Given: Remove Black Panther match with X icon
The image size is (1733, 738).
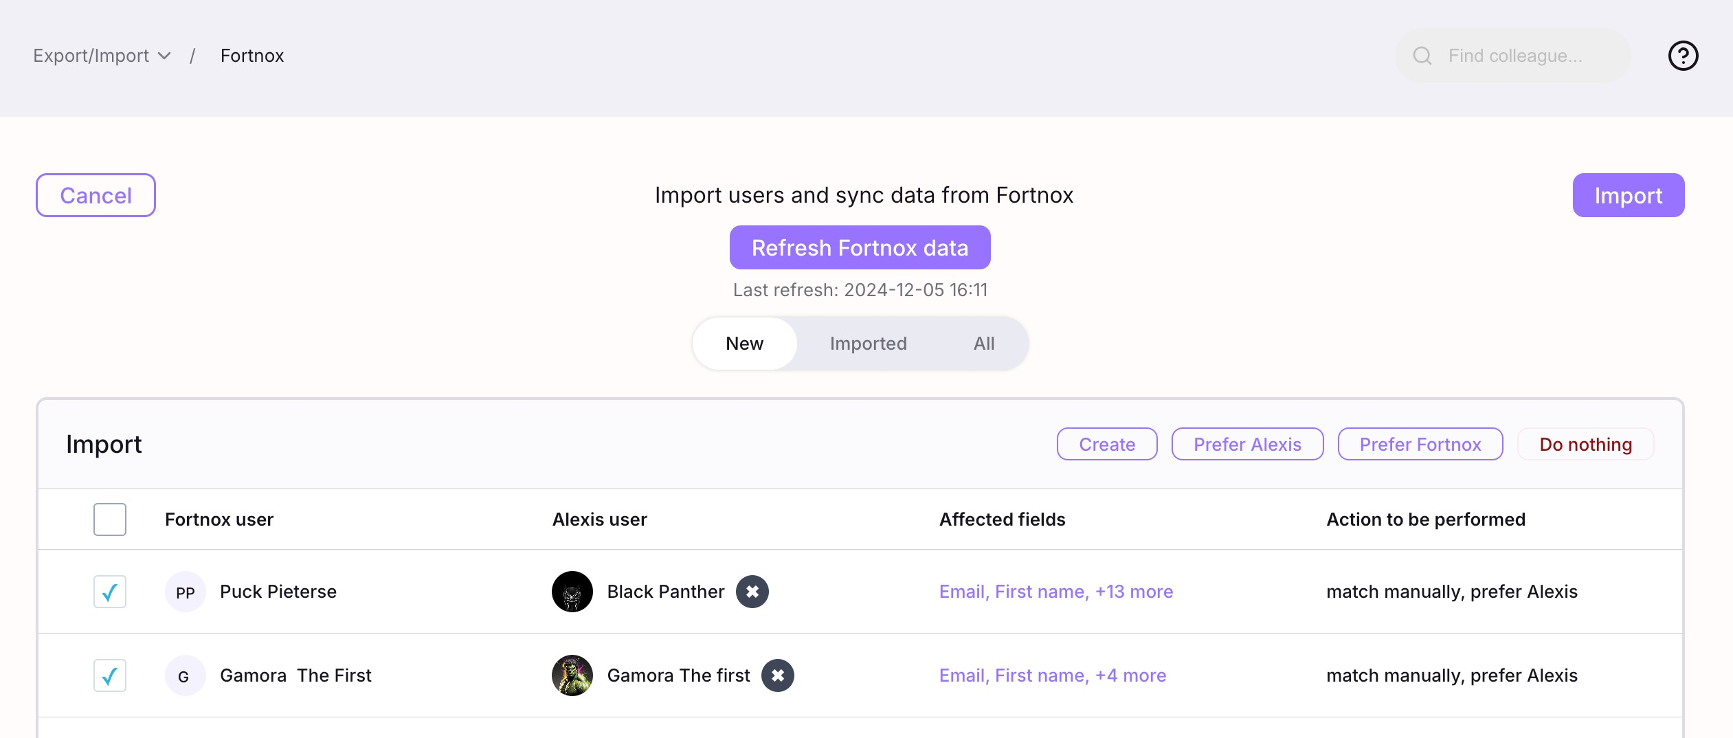Looking at the screenshot, I should coord(752,592).
